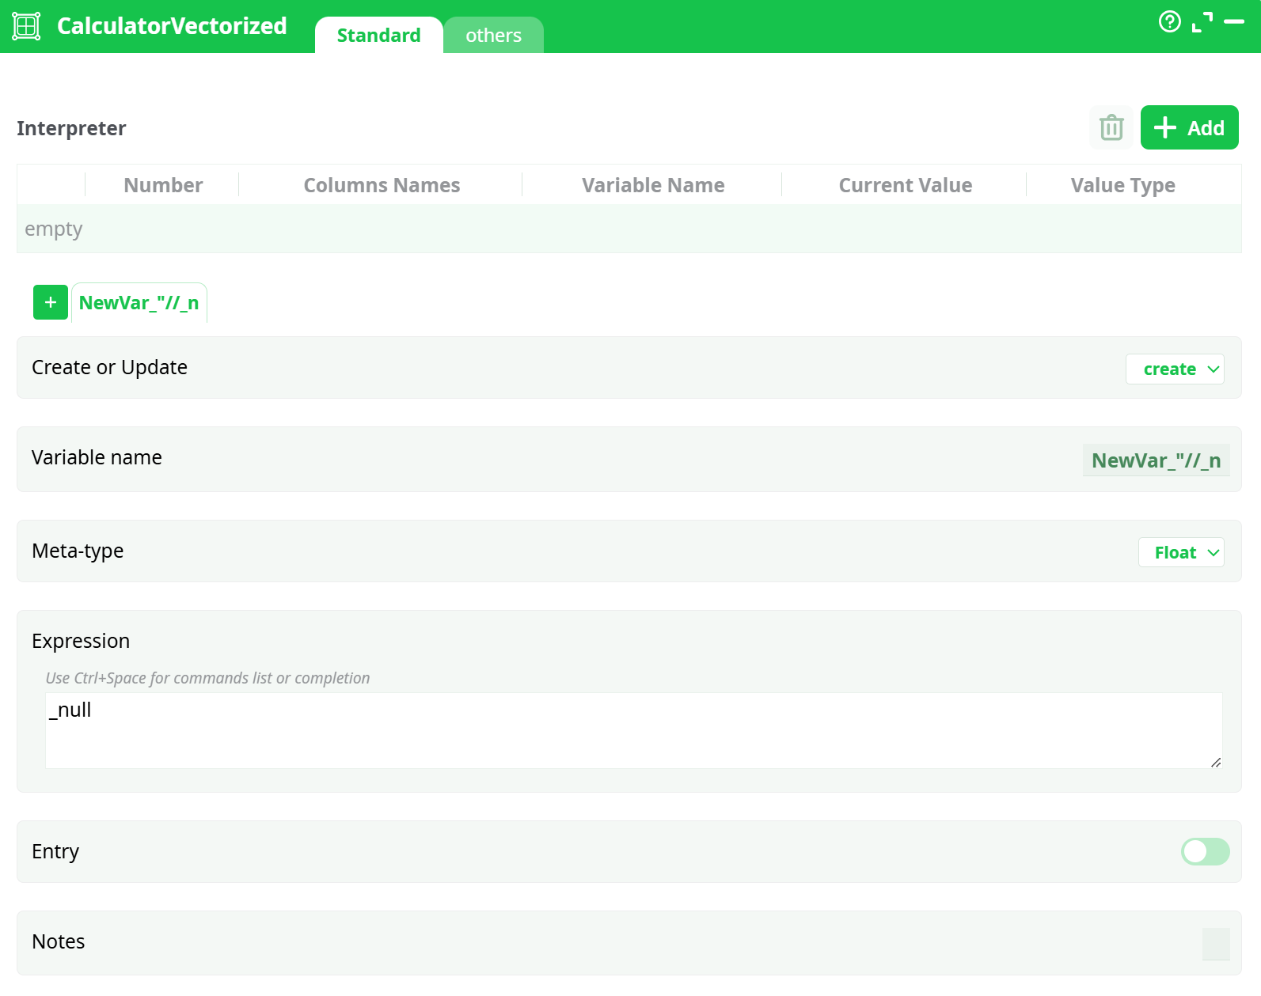The height and width of the screenshot is (996, 1261).
Task: Expand the Float meta-type dropdown
Action: coord(1181,552)
